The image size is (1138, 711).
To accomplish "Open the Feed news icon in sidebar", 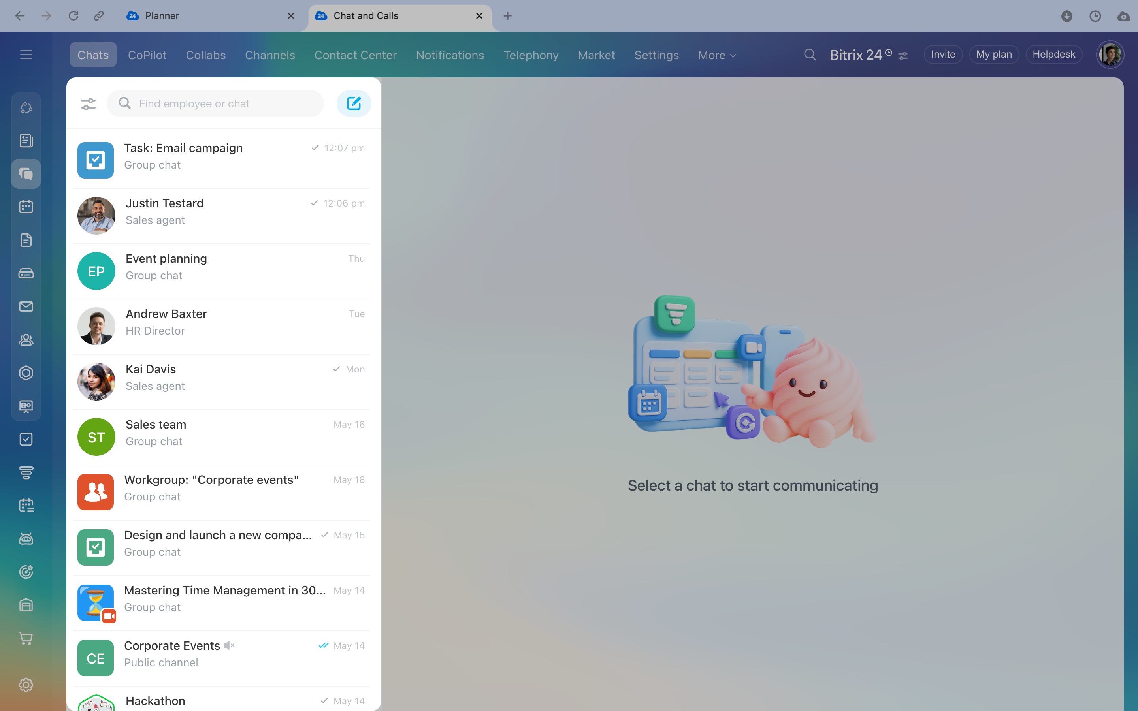I will [x=26, y=141].
